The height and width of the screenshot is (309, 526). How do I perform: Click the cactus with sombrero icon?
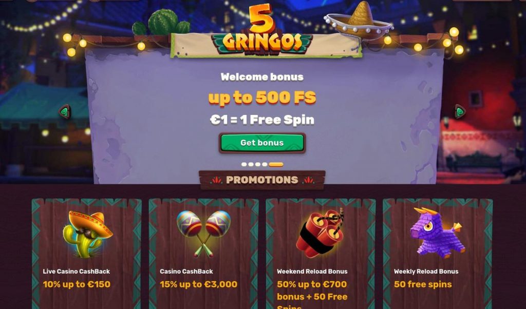[87, 234]
